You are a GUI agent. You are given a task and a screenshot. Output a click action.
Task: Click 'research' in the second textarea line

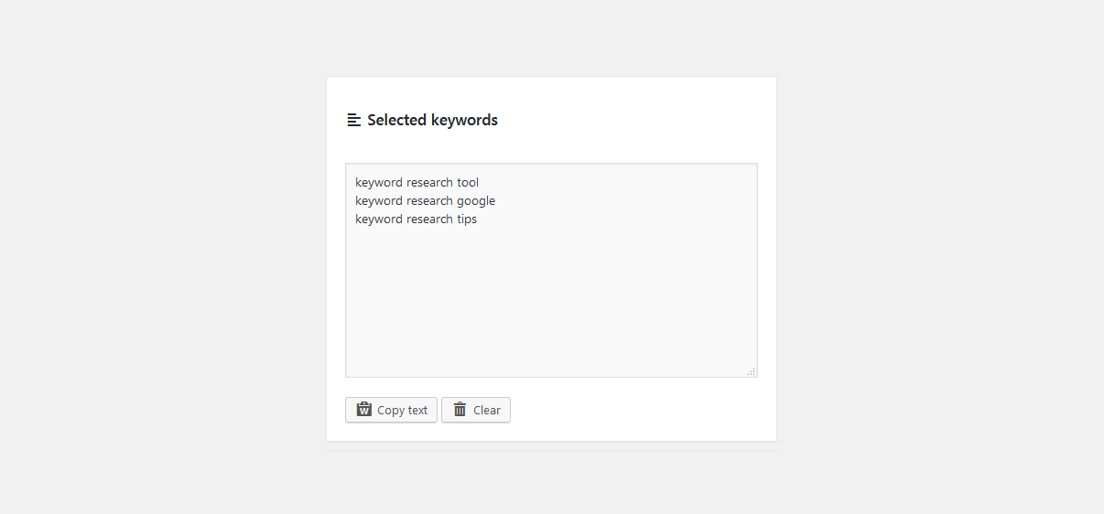point(429,201)
